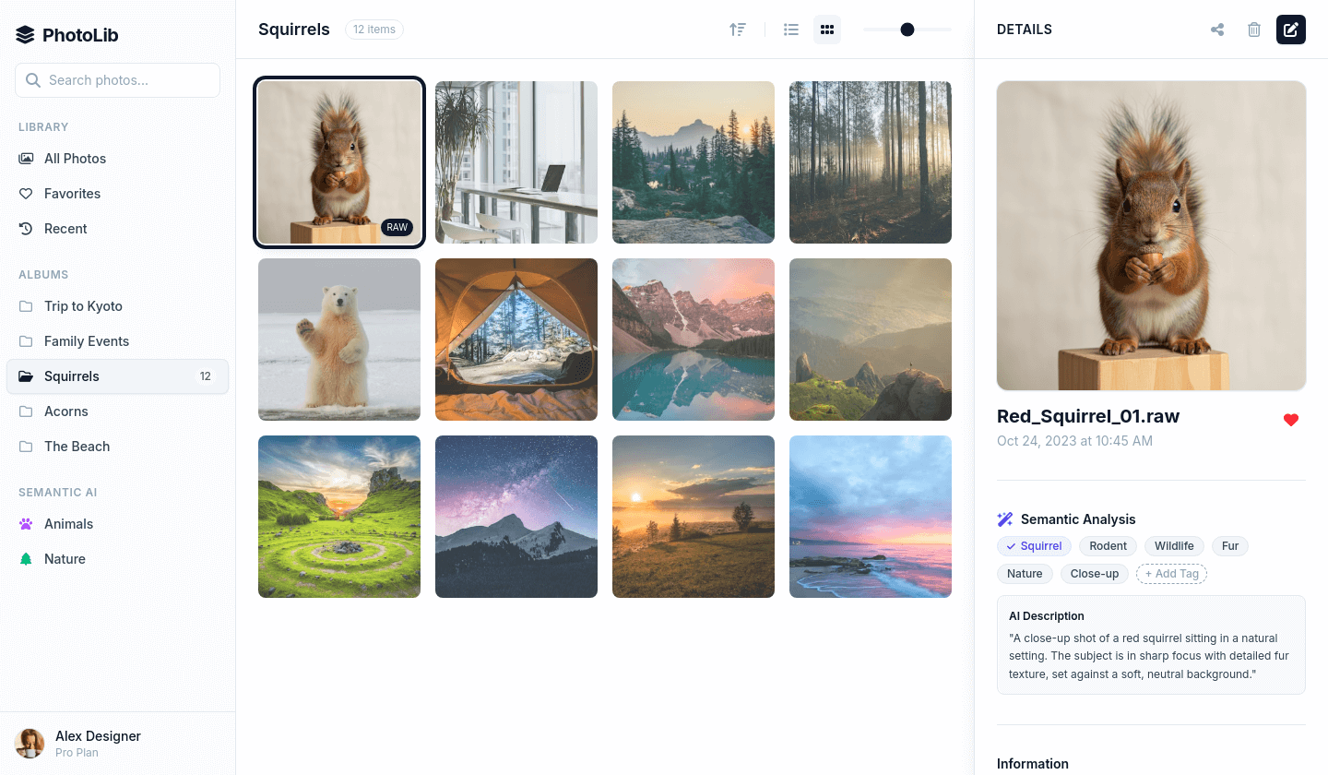The image size is (1328, 775).
Task: Select the polar bear thumbnail
Action: (x=339, y=340)
